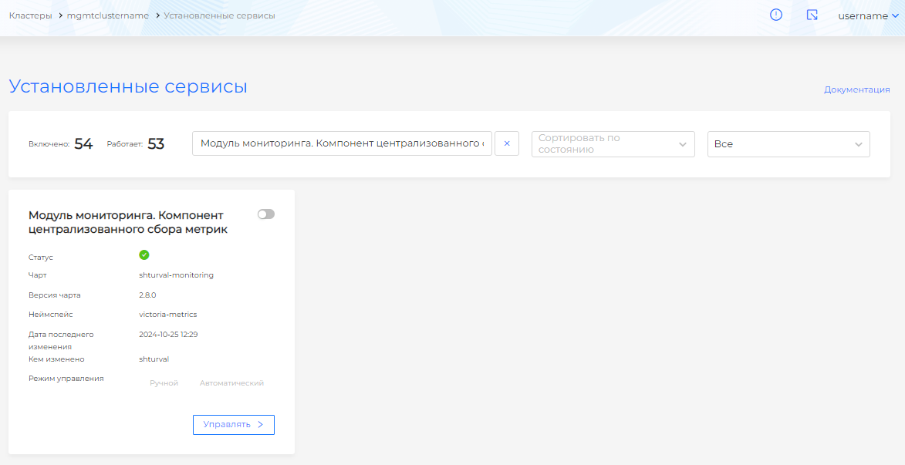Click Установленные сервисы breadcrumb item
Screen dimensions: 905x465
click(x=220, y=15)
